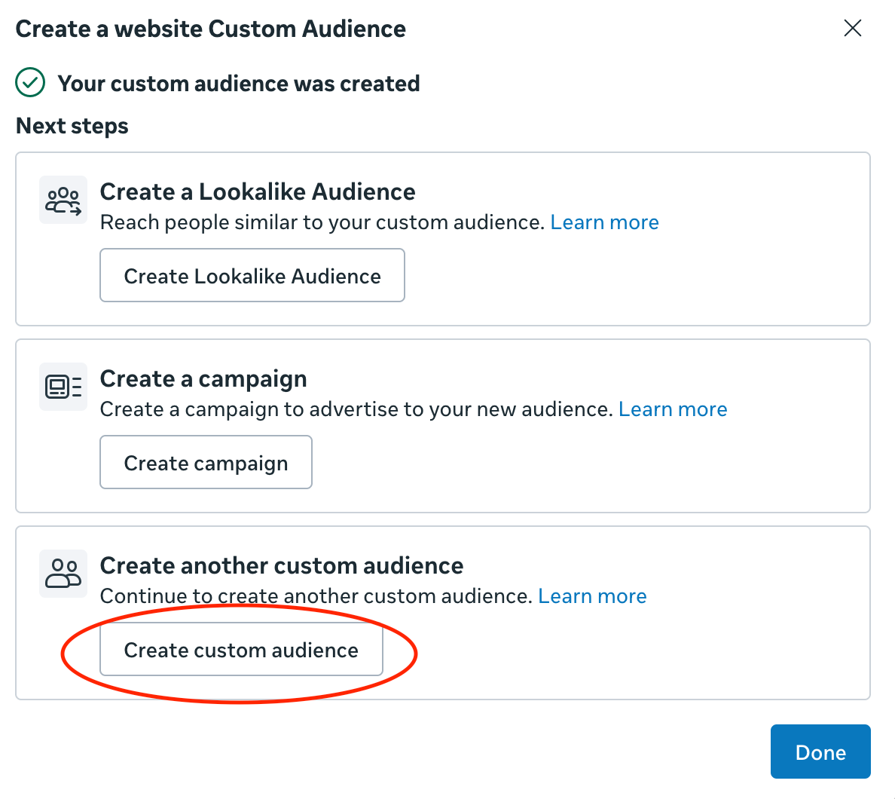Viewport: 895px width, 799px height.
Task: Open Learn more link for Lookalike Audience
Action: click(604, 222)
